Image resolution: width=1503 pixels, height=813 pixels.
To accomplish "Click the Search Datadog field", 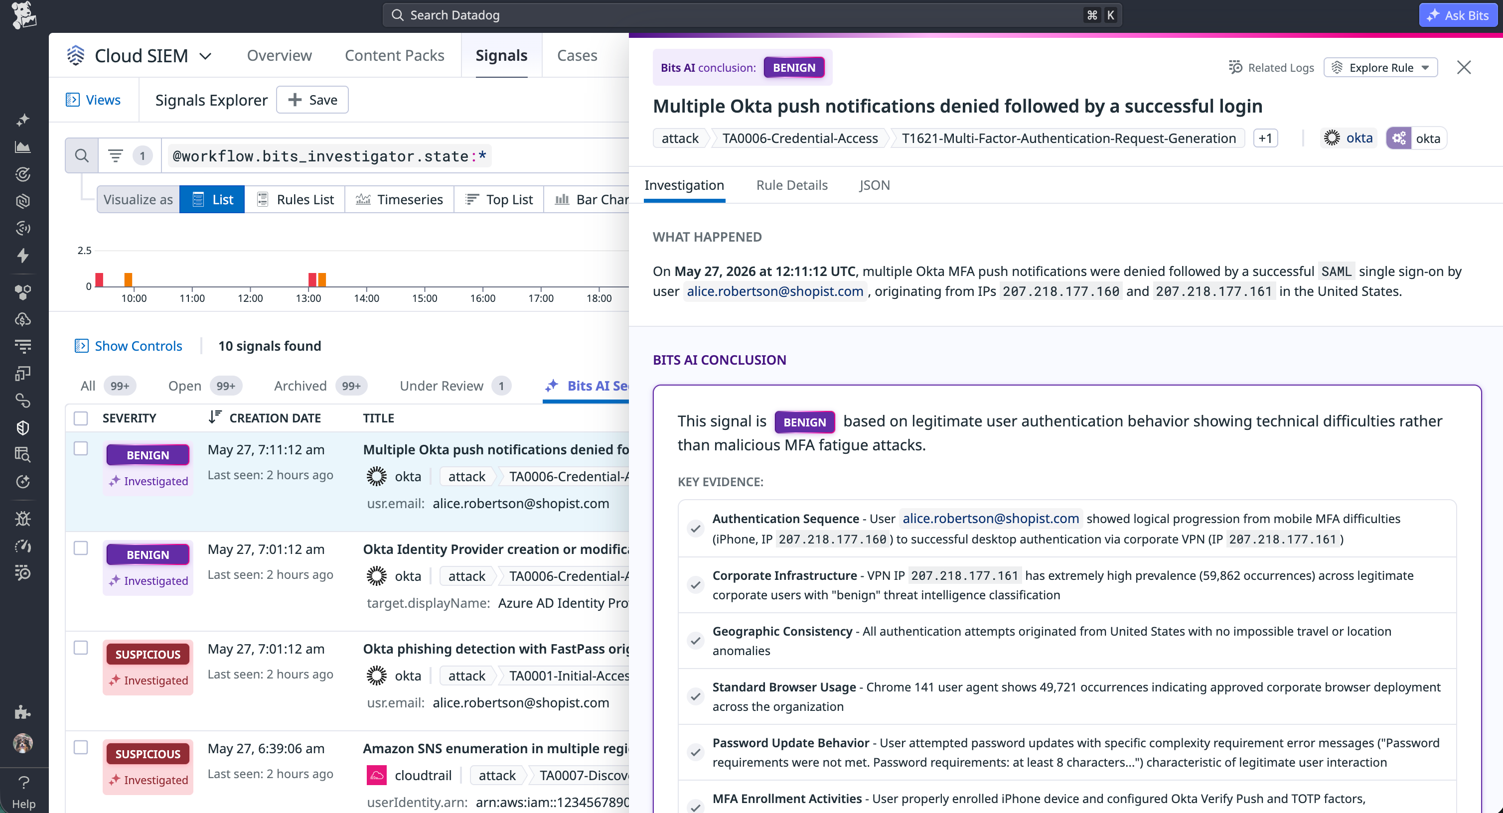I will click(x=752, y=15).
